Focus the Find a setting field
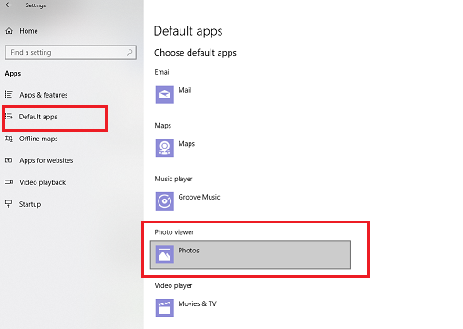 [70, 53]
